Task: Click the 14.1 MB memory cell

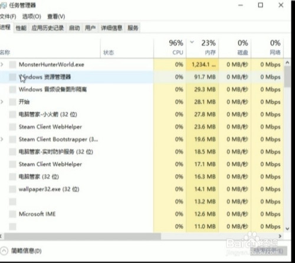Action: coord(202,189)
